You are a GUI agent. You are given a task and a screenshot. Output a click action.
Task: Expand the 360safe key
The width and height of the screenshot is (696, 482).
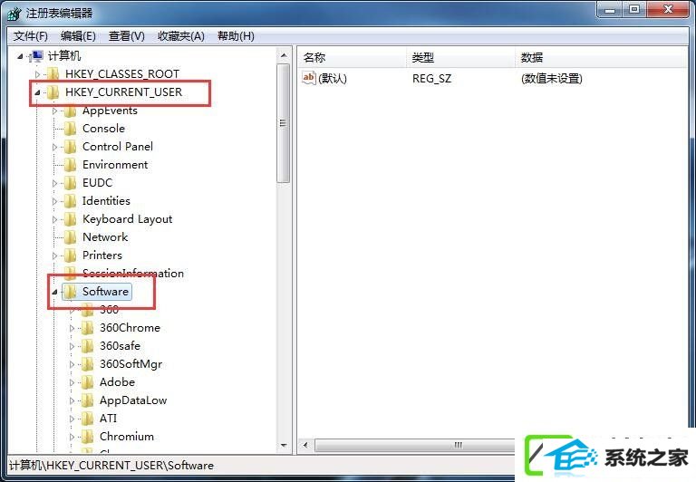(72, 346)
